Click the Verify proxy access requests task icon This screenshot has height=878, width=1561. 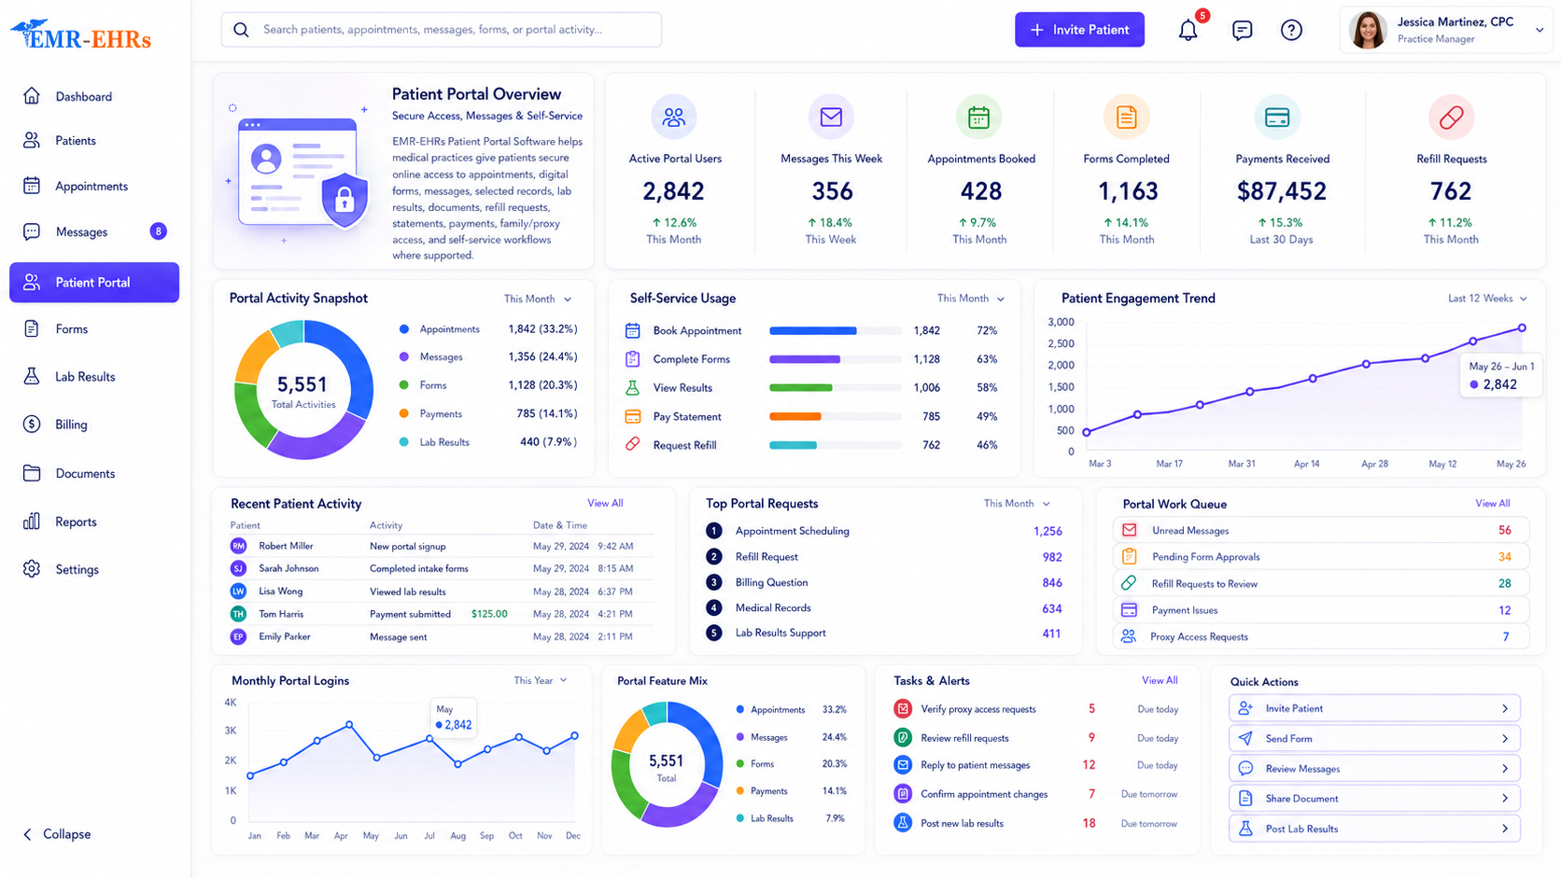tap(903, 709)
